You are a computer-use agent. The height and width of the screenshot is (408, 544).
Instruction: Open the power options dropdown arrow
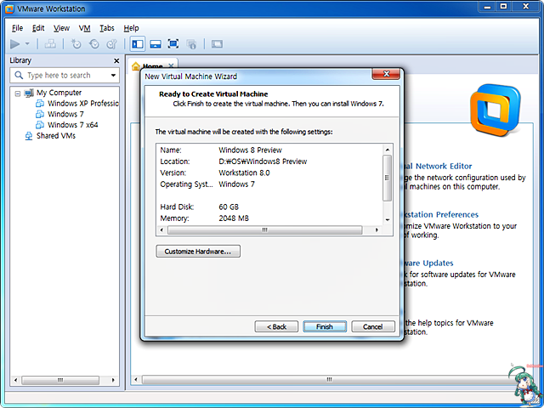27,44
